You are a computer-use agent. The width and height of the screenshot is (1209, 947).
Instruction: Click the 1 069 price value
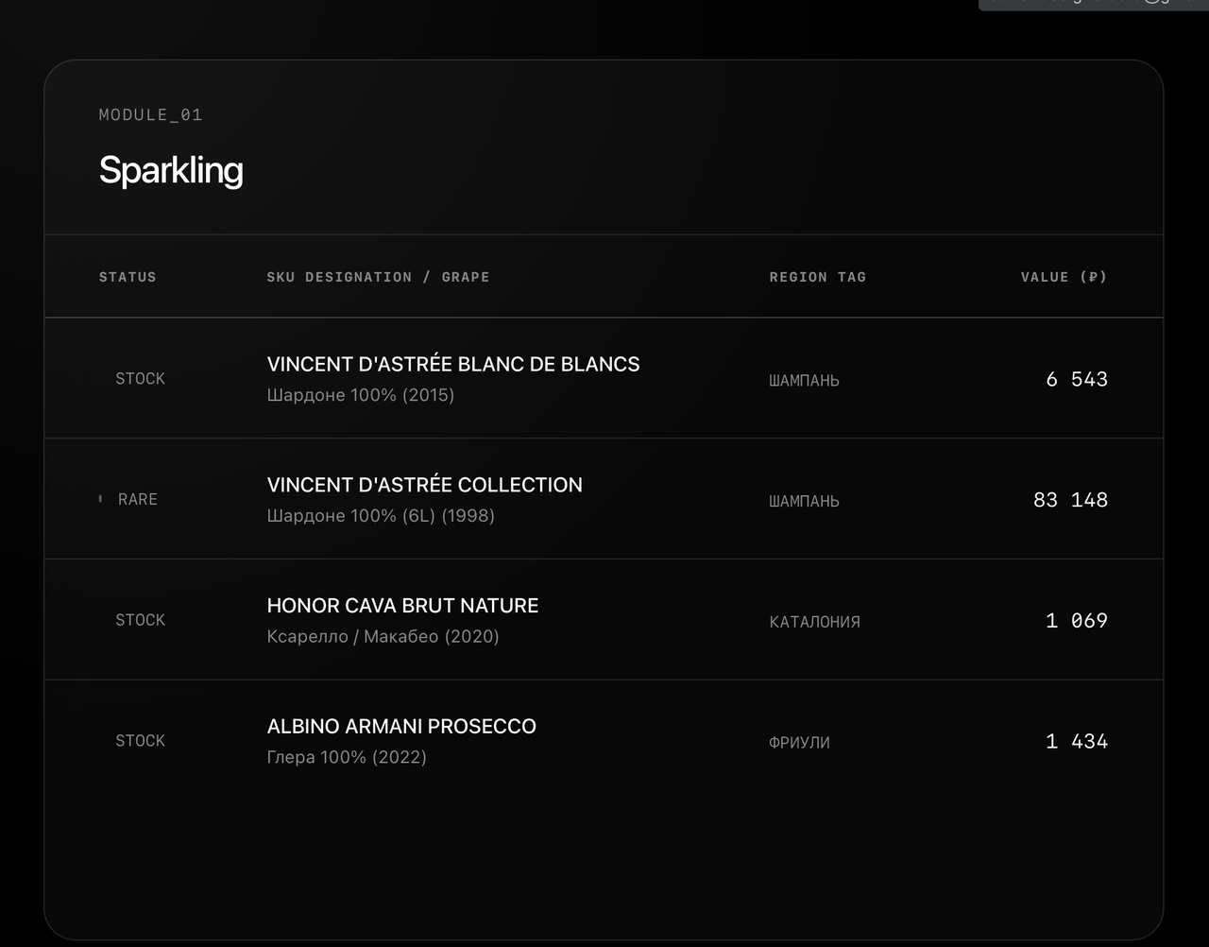click(x=1077, y=620)
